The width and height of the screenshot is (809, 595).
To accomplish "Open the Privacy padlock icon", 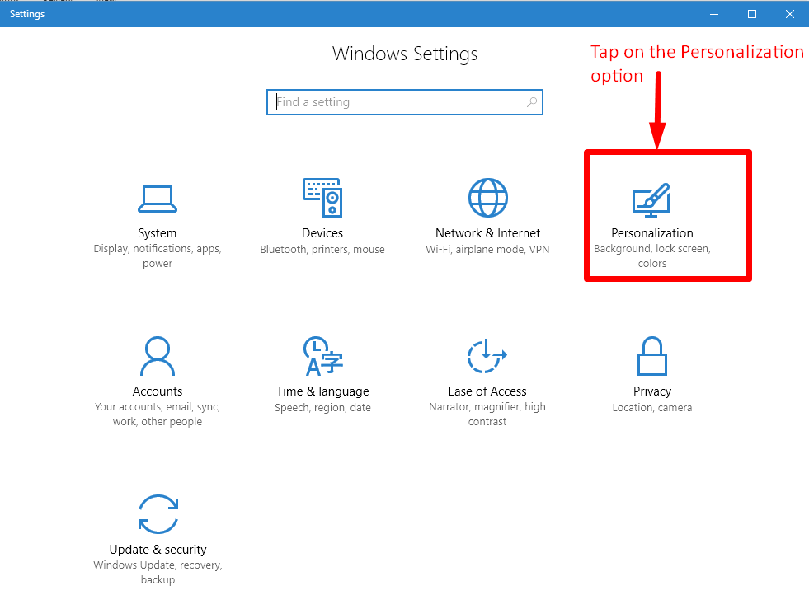I will [652, 356].
